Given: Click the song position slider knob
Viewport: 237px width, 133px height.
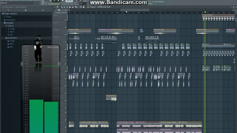Looking at the screenshot, I should (x=61, y=4).
